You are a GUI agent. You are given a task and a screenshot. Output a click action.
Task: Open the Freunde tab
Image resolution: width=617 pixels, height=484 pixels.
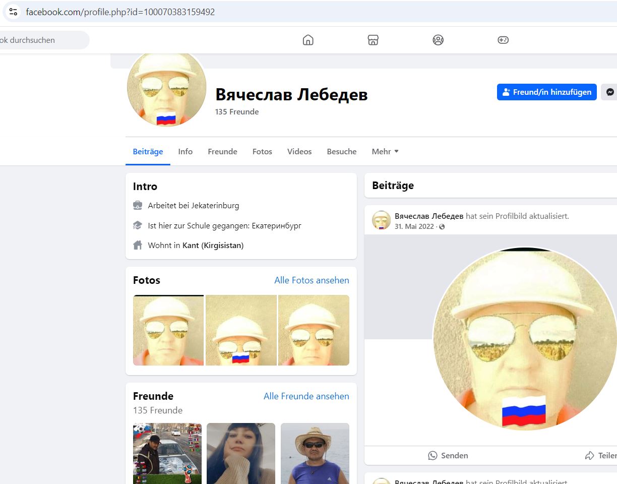coord(222,151)
